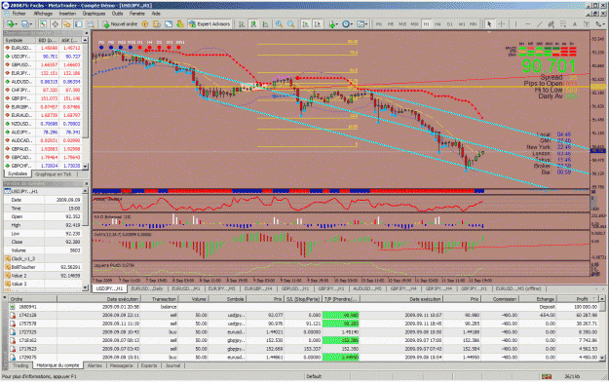Switch timeframe to M30

coord(414,24)
